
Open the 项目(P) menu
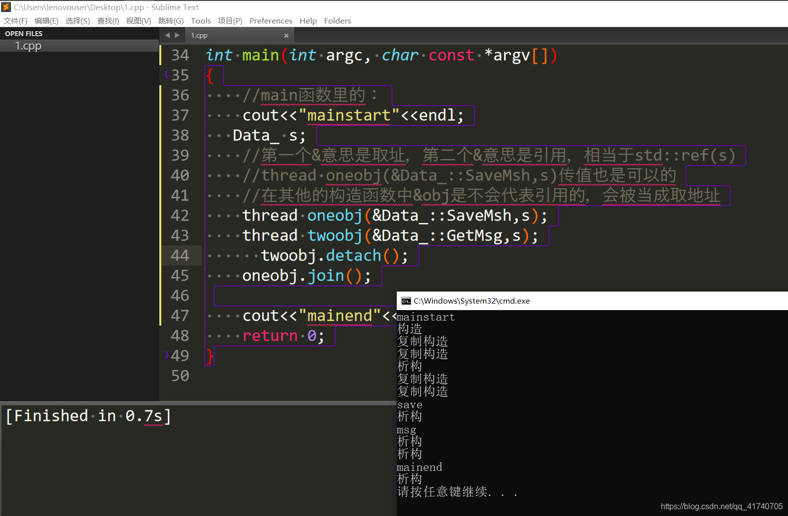point(230,21)
